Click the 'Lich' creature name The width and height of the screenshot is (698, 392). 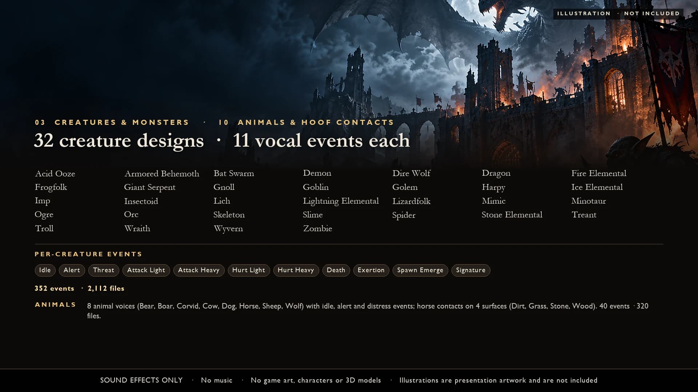click(x=222, y=201)
